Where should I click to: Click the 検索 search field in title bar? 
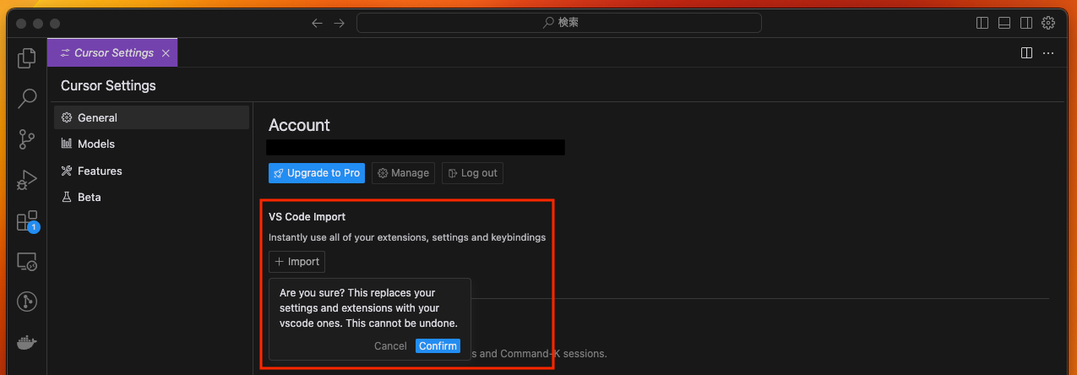point(559,23)
